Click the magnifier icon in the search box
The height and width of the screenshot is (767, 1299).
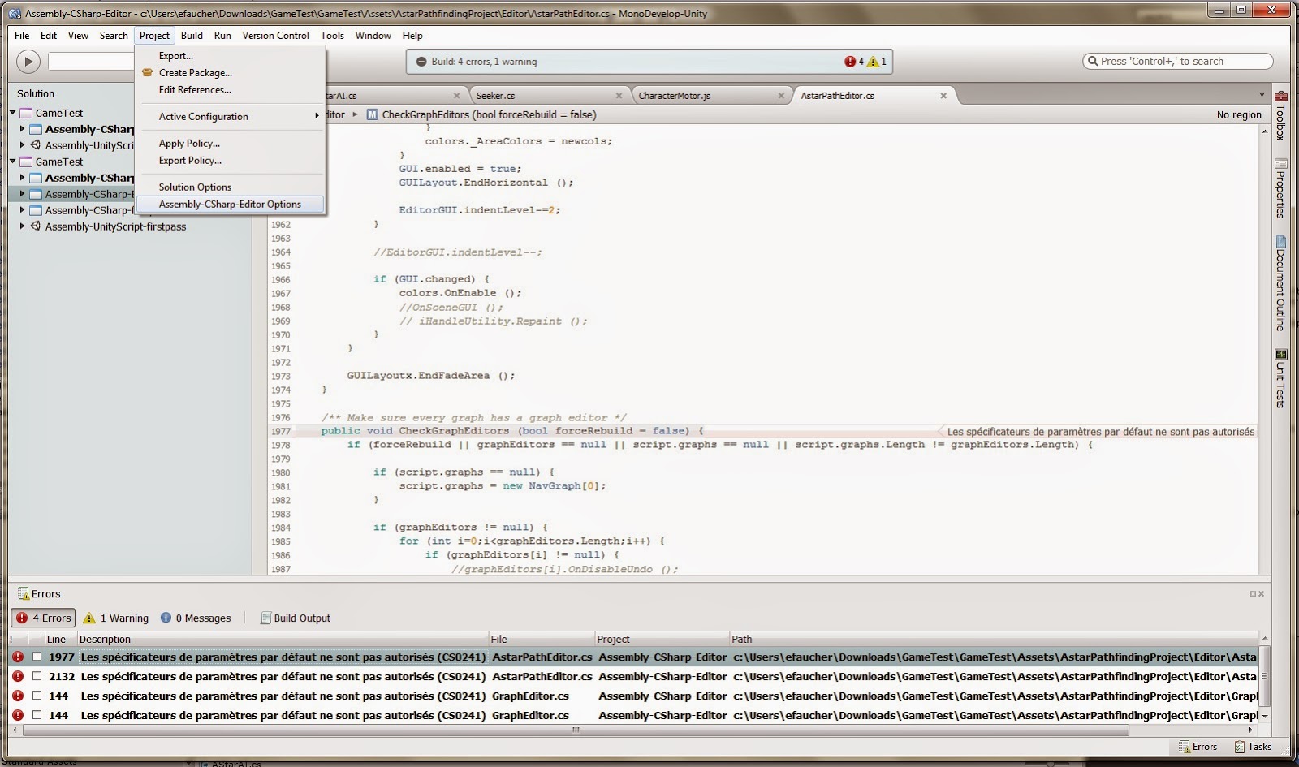pos(1093,62)
